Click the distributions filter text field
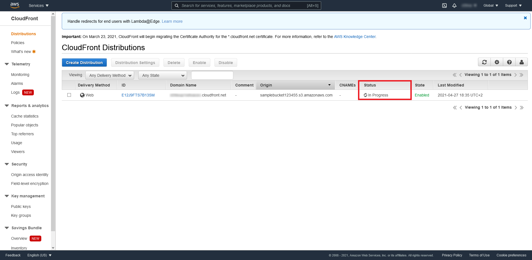The image size is (532, 260). (x=212, y=75)
